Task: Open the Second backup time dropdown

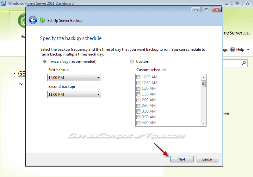Action: 74,95
